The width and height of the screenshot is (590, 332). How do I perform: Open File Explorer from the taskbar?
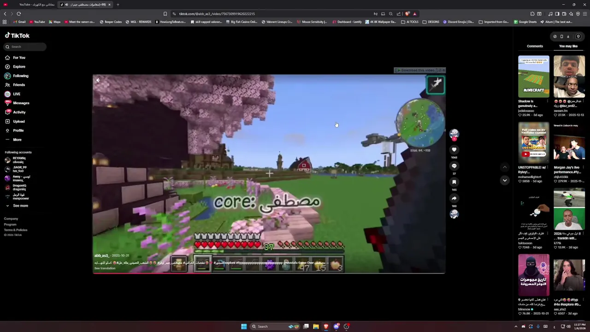(316, 326)
